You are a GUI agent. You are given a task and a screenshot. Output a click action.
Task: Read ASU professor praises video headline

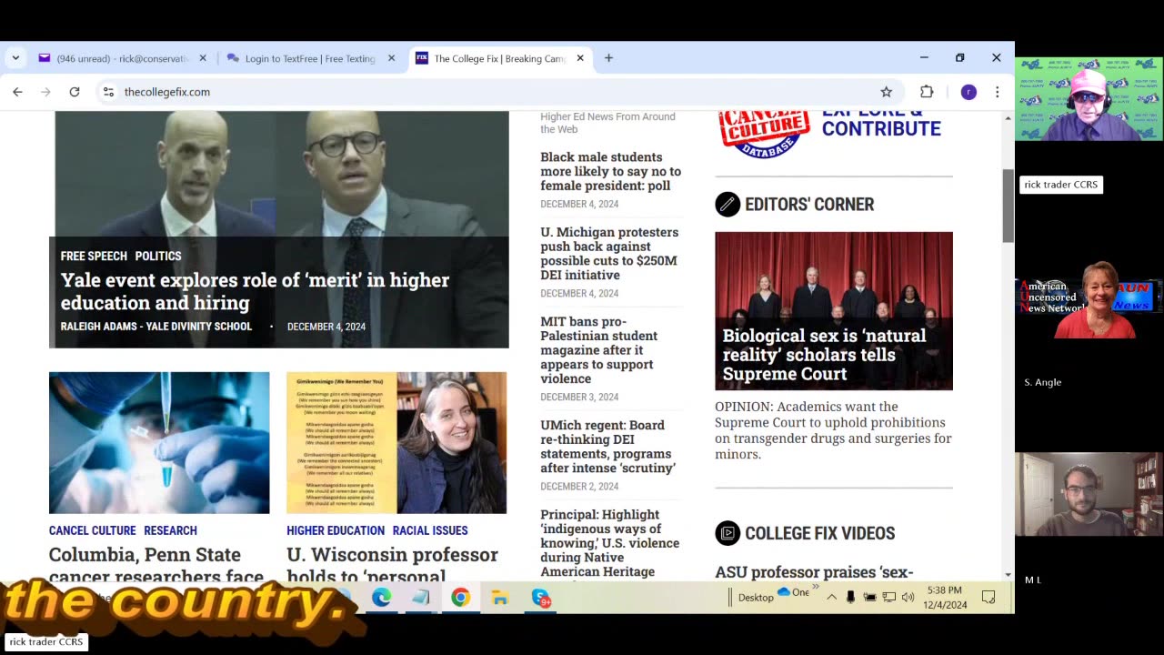pos(814,572)
